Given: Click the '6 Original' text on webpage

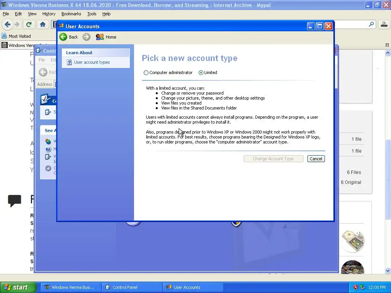Looking at the screenshot, I should point(351,182).
